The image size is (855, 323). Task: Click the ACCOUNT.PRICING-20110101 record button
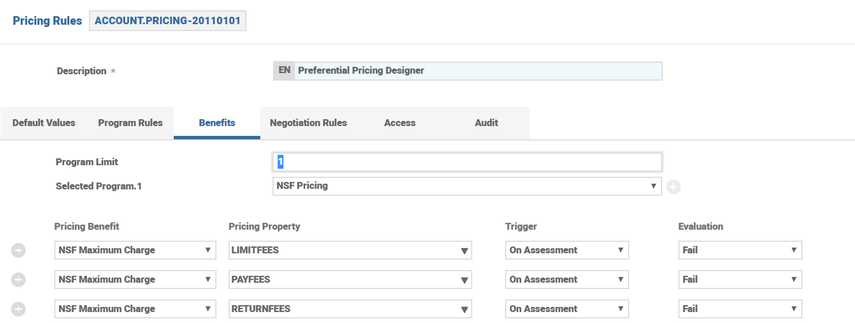click(x=167, y=21)
